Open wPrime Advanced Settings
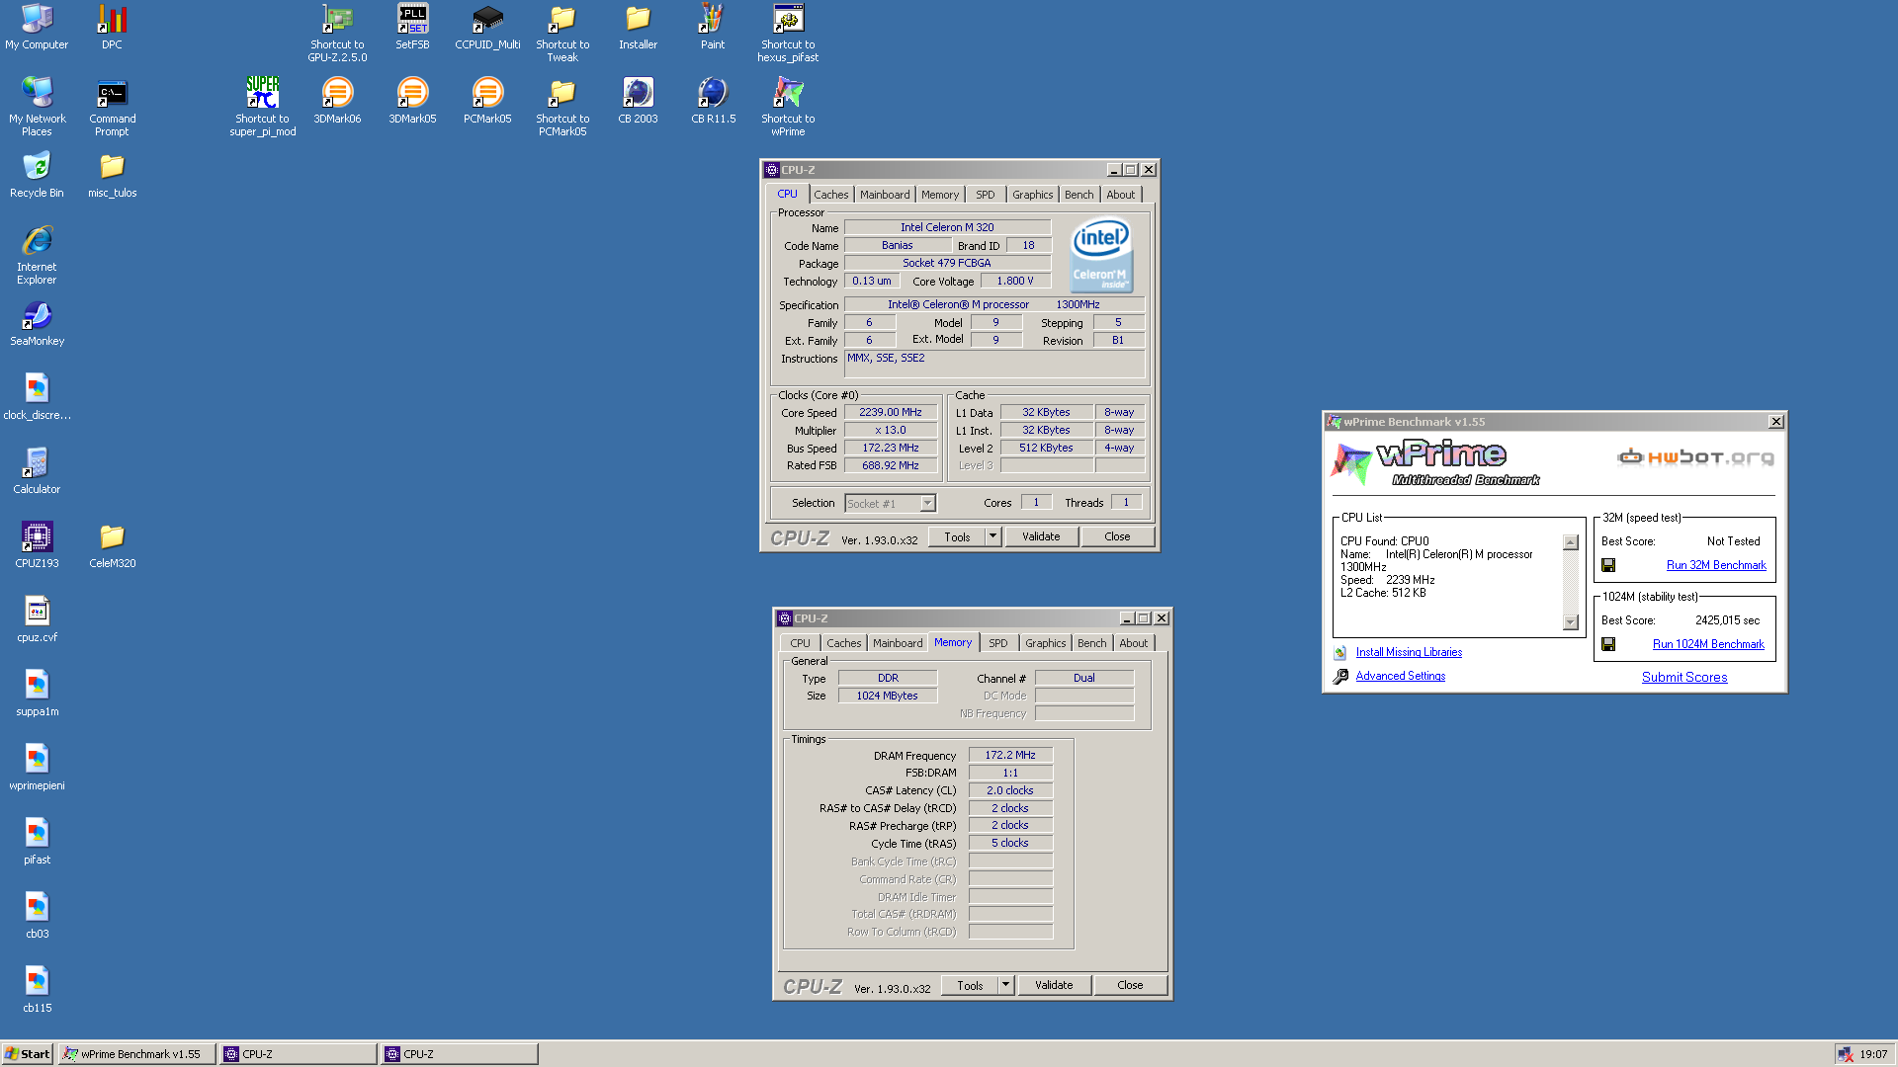Viewport: 1898px width, 1067px height. click(1400, 676)
